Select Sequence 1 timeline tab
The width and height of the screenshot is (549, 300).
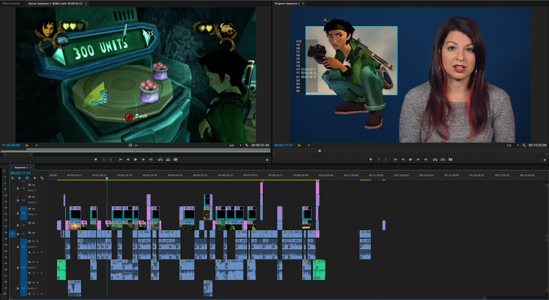pos(21,167)
